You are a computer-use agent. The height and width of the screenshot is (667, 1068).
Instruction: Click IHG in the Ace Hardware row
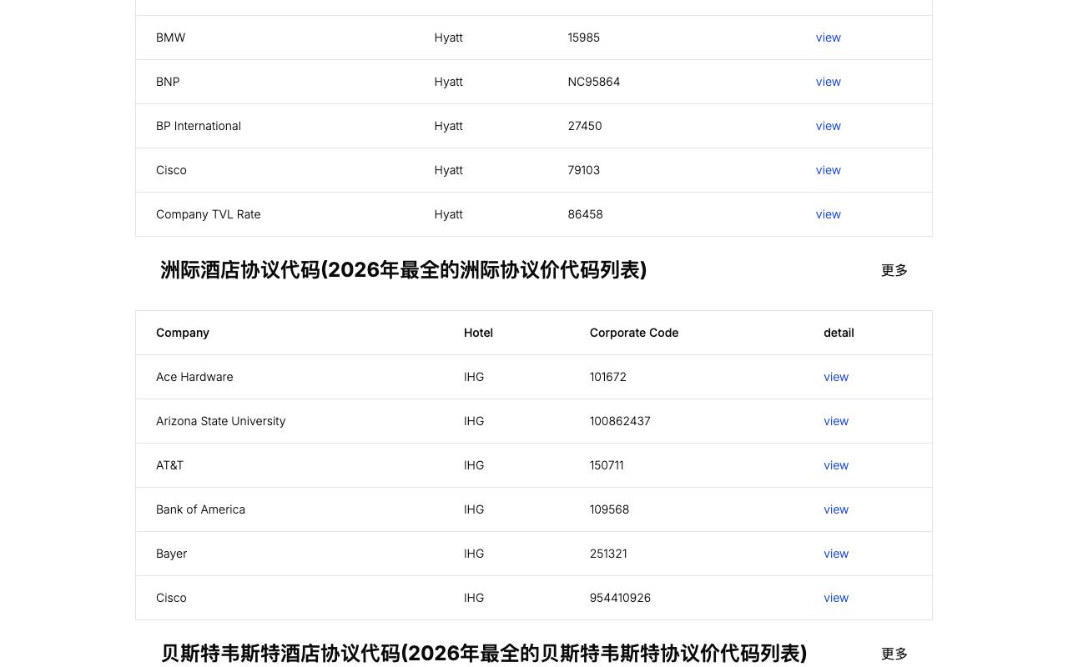(474, 377)
